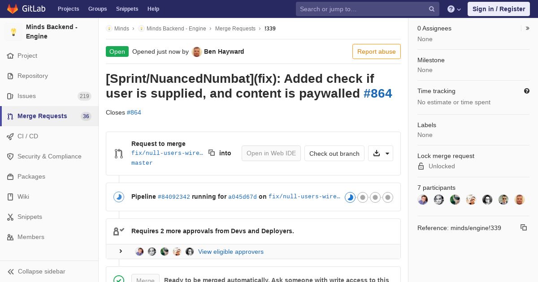Open the Snippets top navigation item
Image resolution: width=538 pixels, height=282 pixels.
coord(127,9)
